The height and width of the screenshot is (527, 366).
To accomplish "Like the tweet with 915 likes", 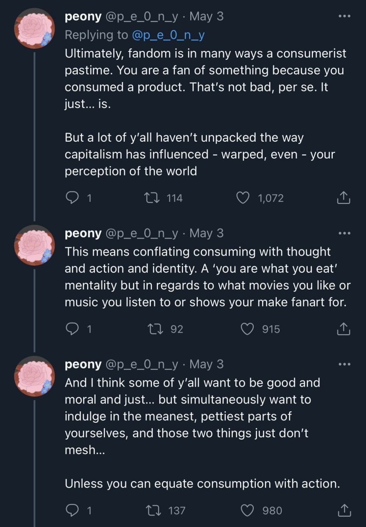I will [248, 329].
